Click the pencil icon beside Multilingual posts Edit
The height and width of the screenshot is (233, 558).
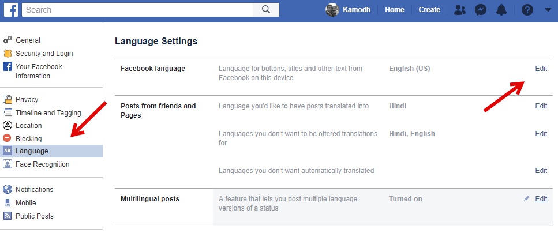[x=527, y=198]
